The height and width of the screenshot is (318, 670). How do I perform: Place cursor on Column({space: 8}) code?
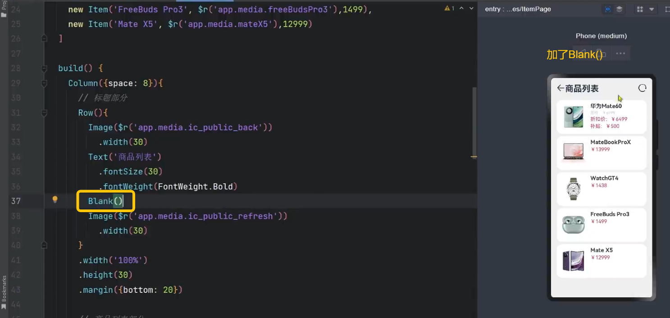pyautogui.click(x=115, y=83)
